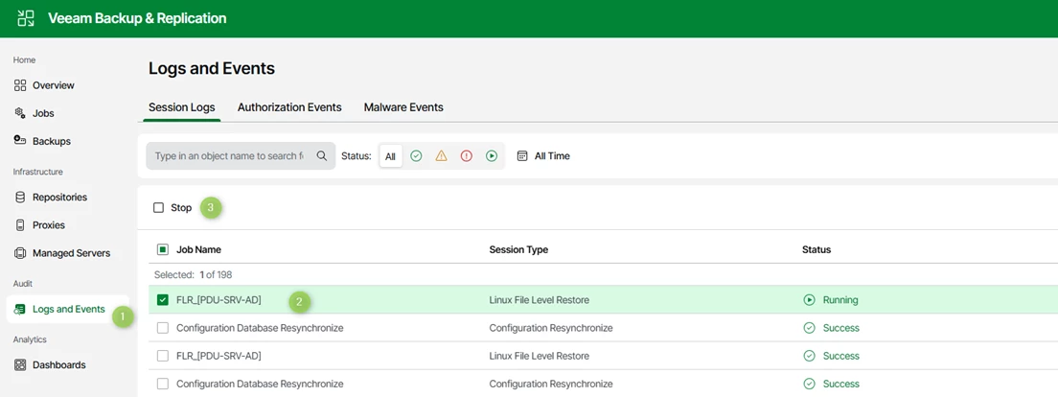Screen dimensions: 1058x397
Task: Click the Veeam logo icon in header
Action: (26, 18)
